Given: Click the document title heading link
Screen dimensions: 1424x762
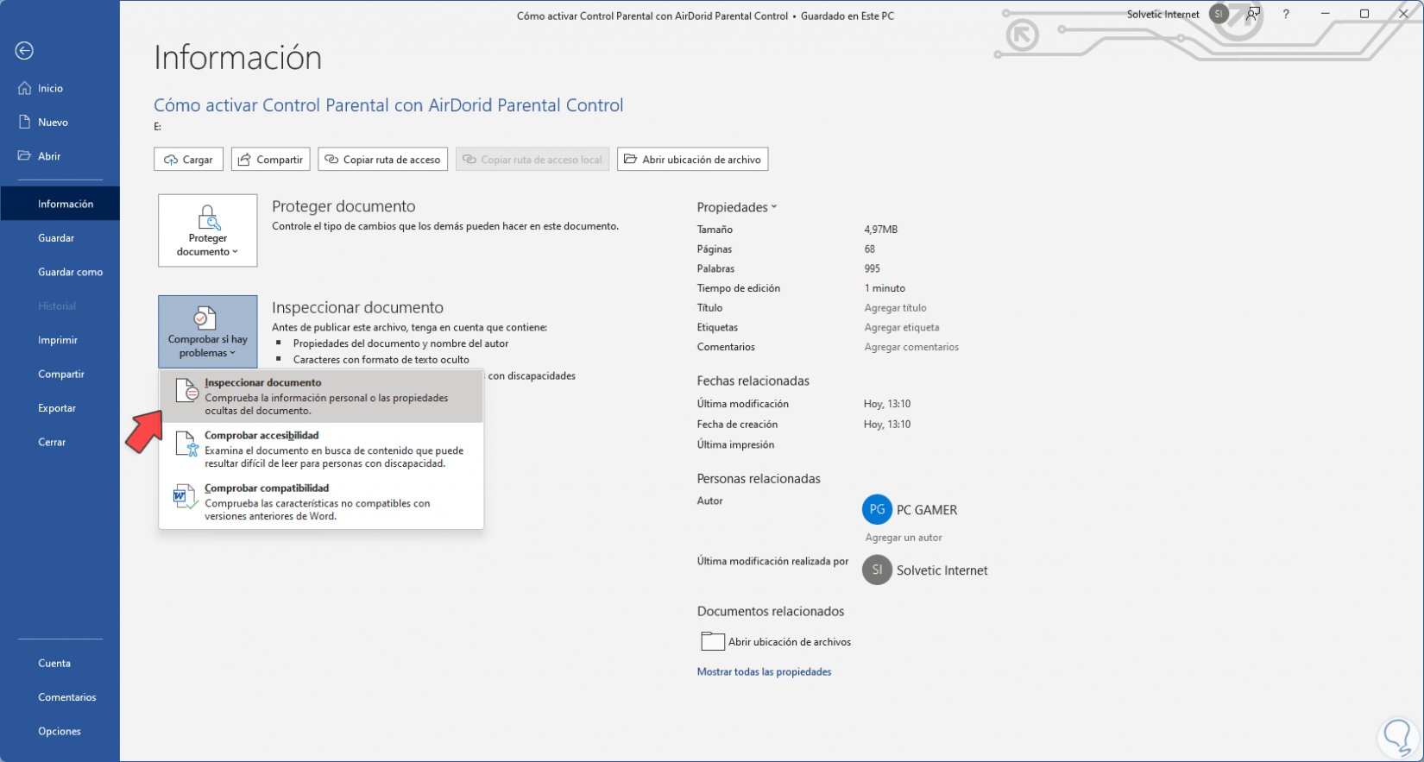Looking at the screenshot, I should coord(388,105).
